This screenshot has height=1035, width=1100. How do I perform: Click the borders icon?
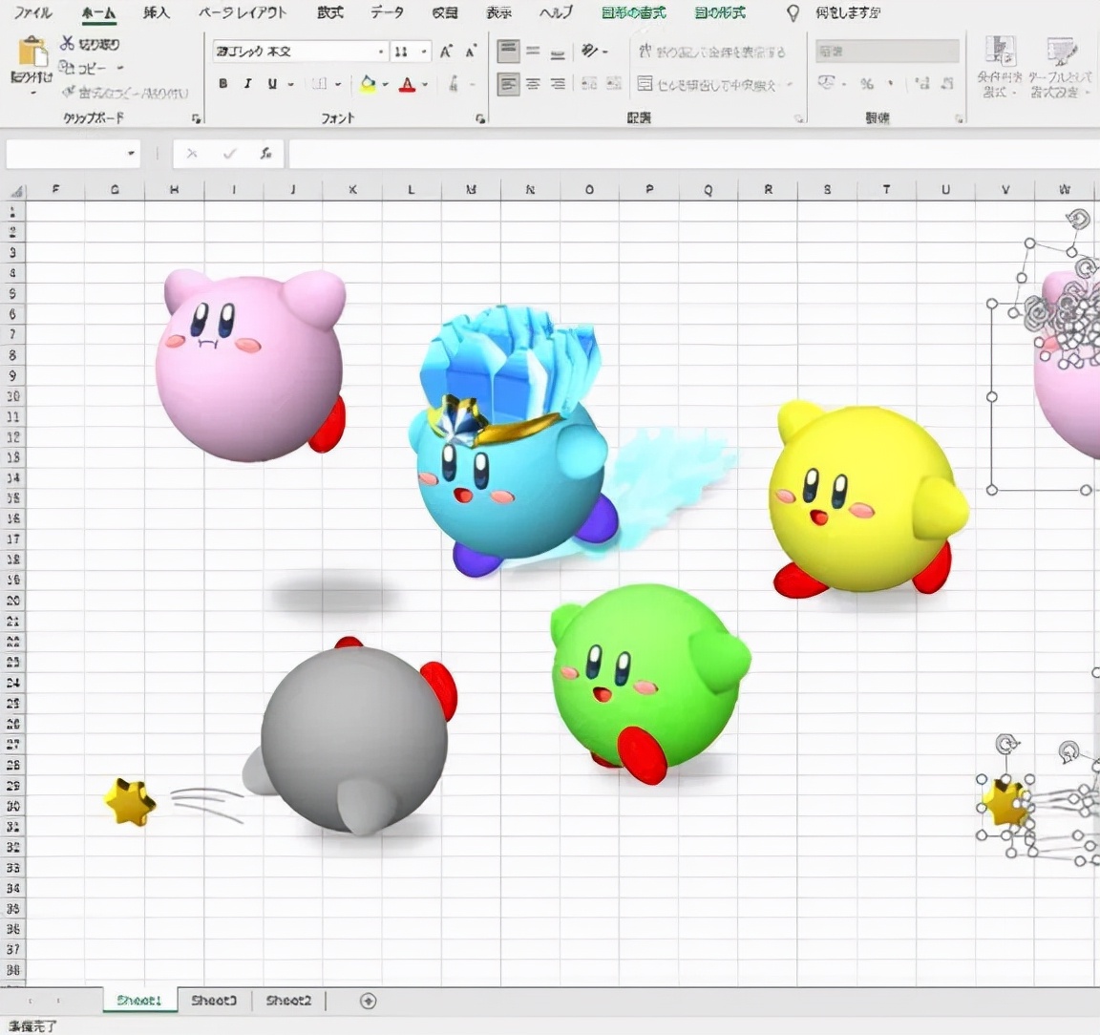click(x=319, y=84)
